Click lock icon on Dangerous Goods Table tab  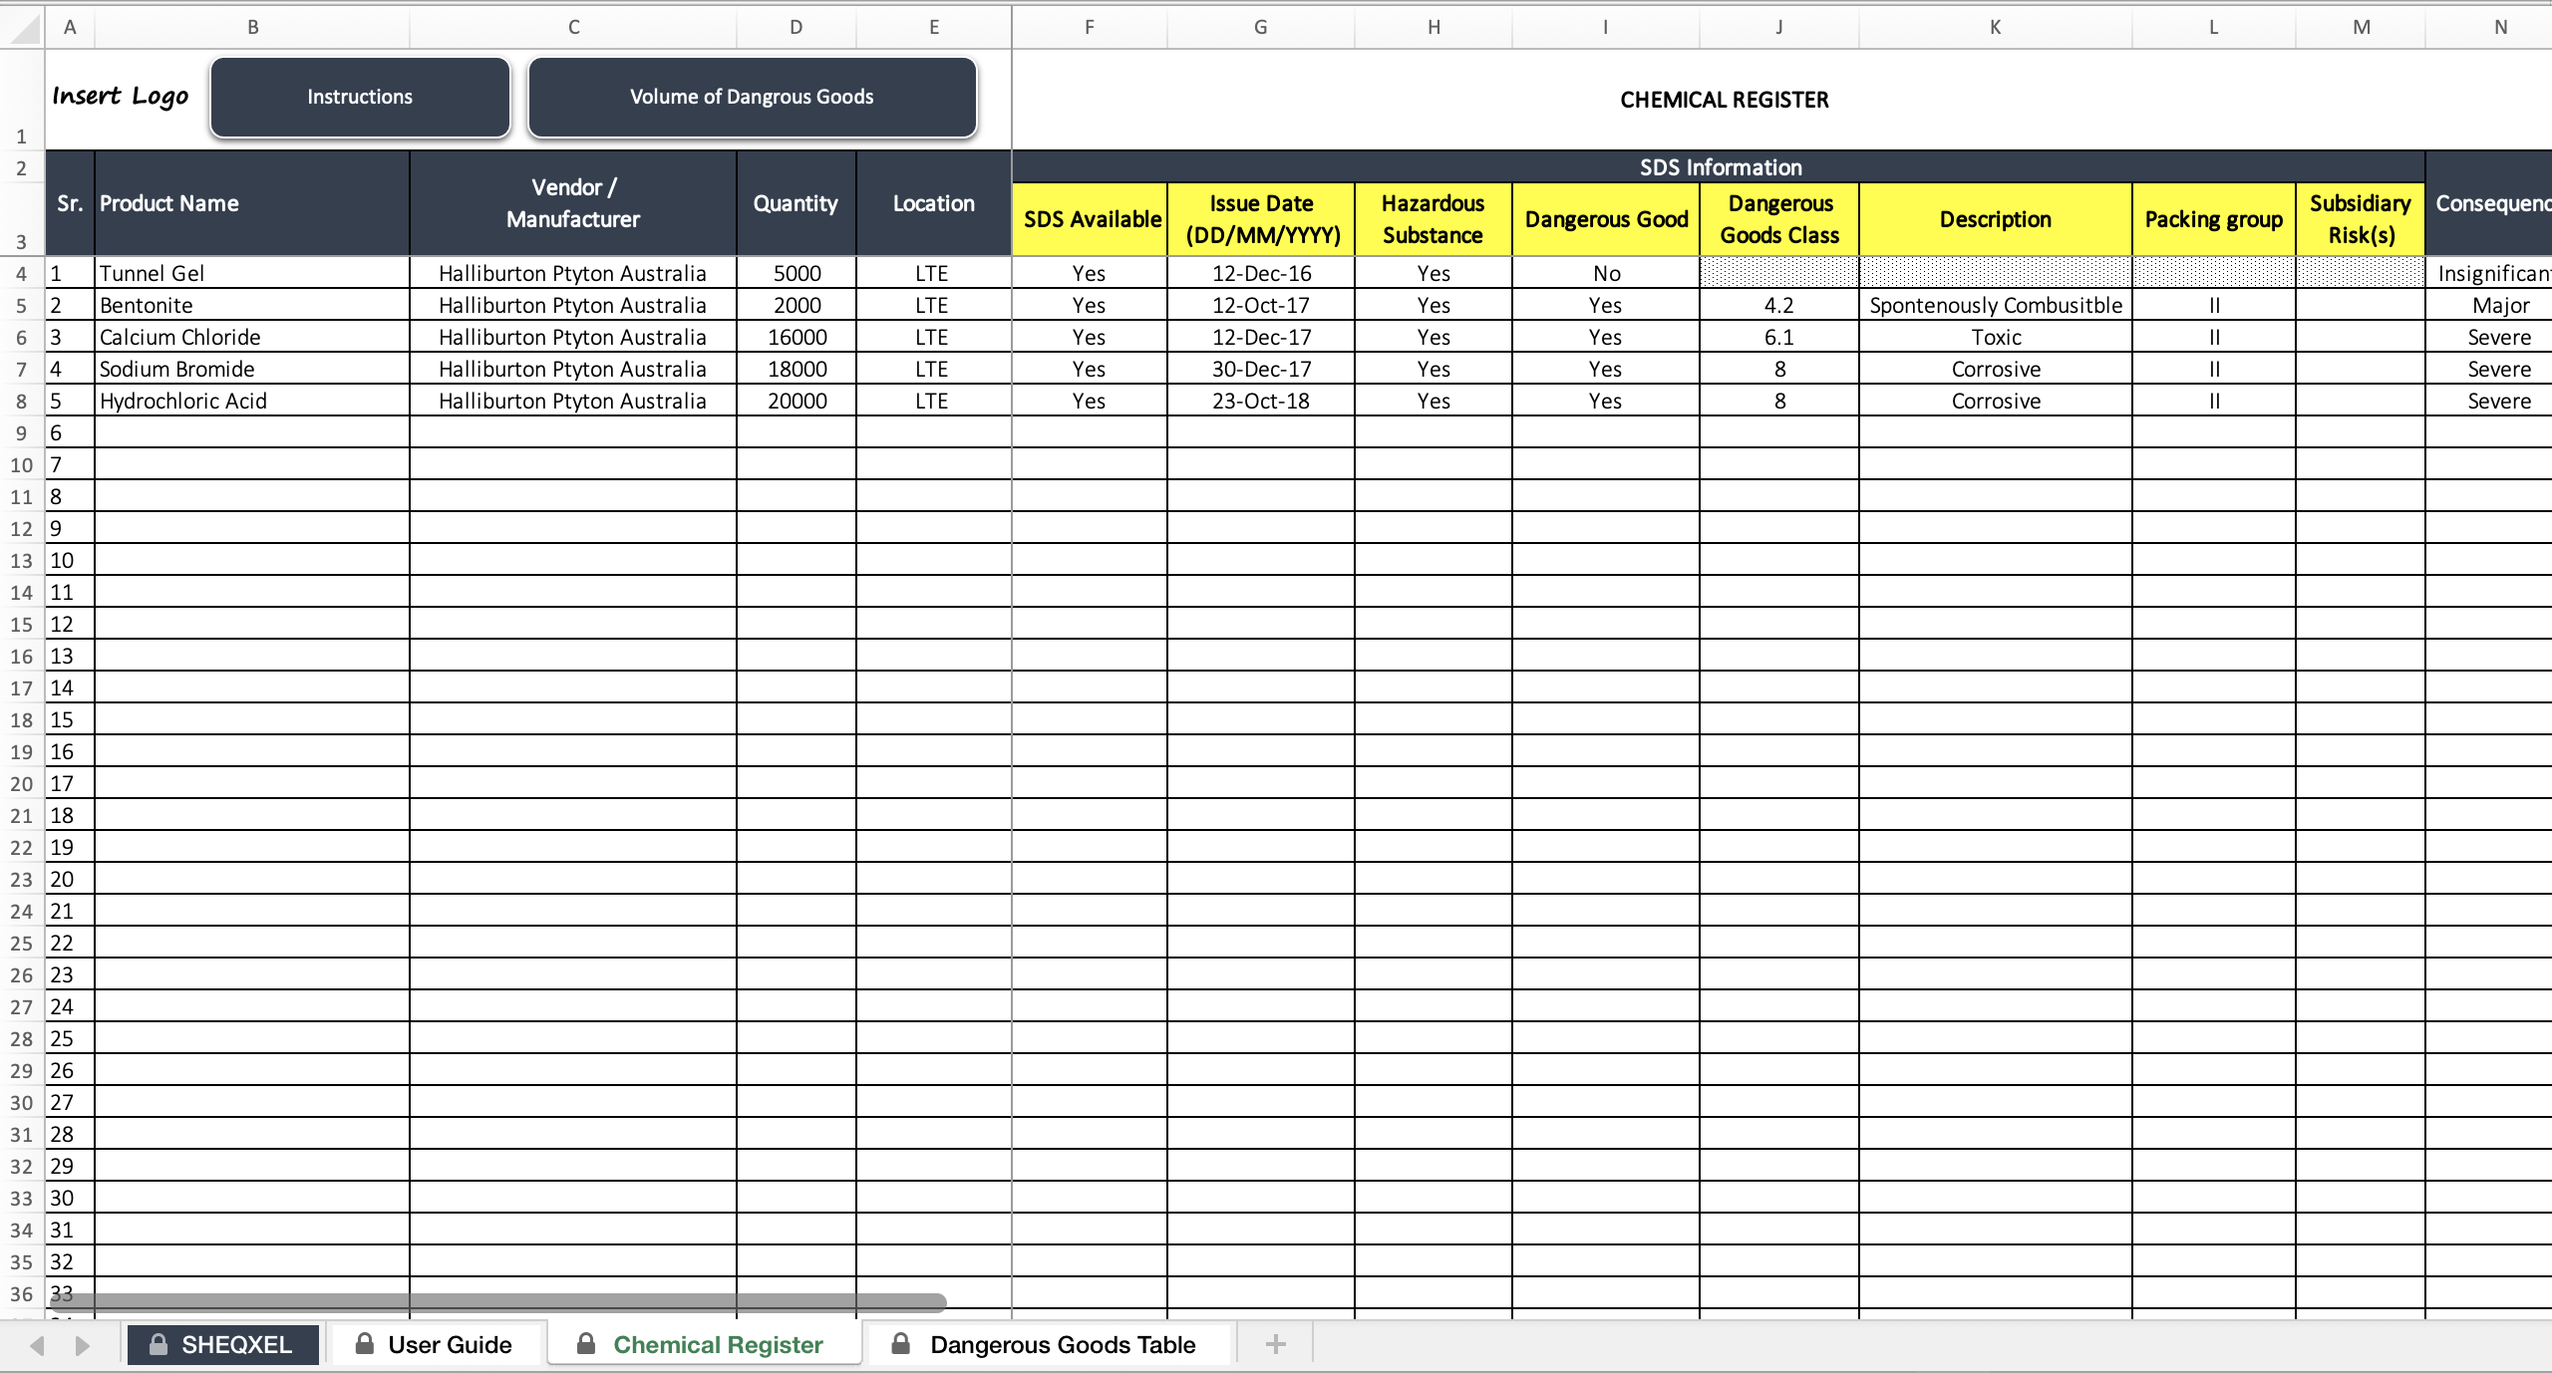pyautogui.click(x=900, y=1344)
